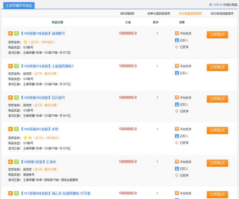Click 已实人 icon in 求秒 listing
239x199 pixels.
pos(177,136)
